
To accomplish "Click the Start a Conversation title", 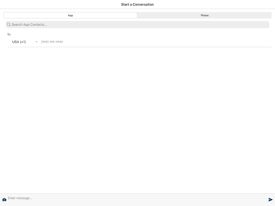I will [x=137, y=5].
